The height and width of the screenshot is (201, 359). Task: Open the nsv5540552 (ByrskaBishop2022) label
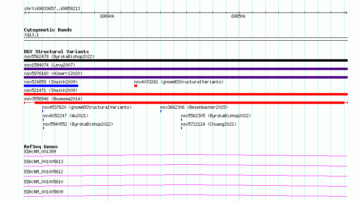click(x=78, y=124)
